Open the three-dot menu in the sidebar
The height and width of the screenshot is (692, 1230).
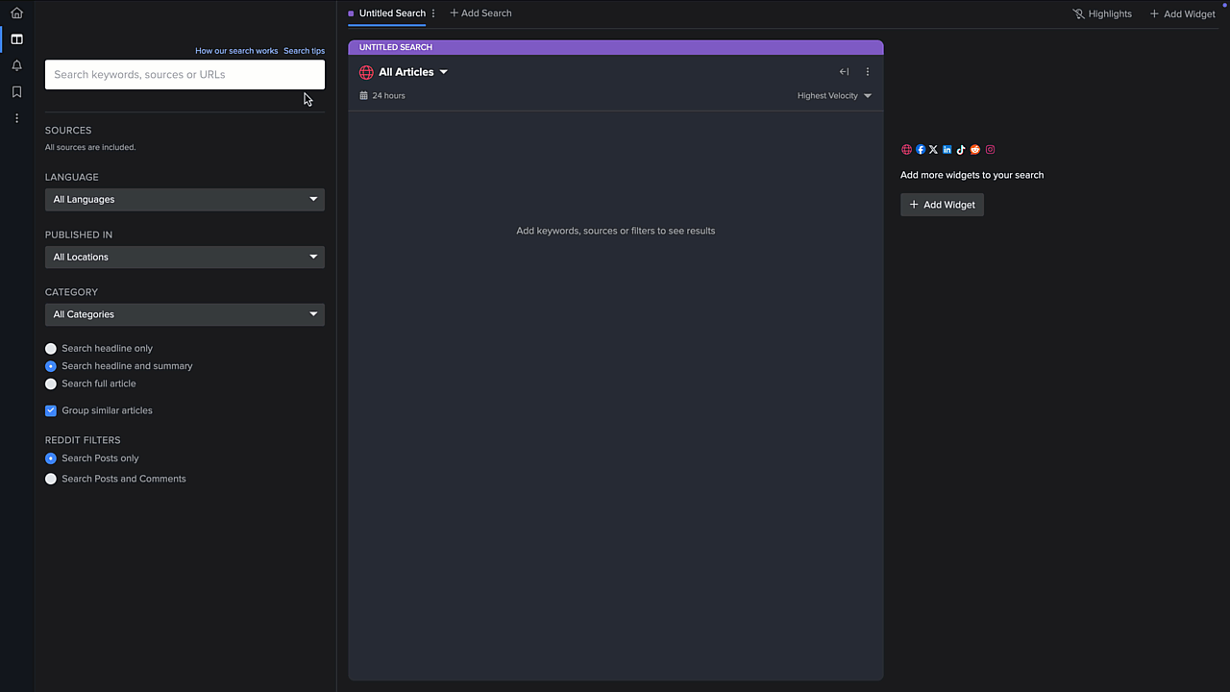[x=16, y=117]
